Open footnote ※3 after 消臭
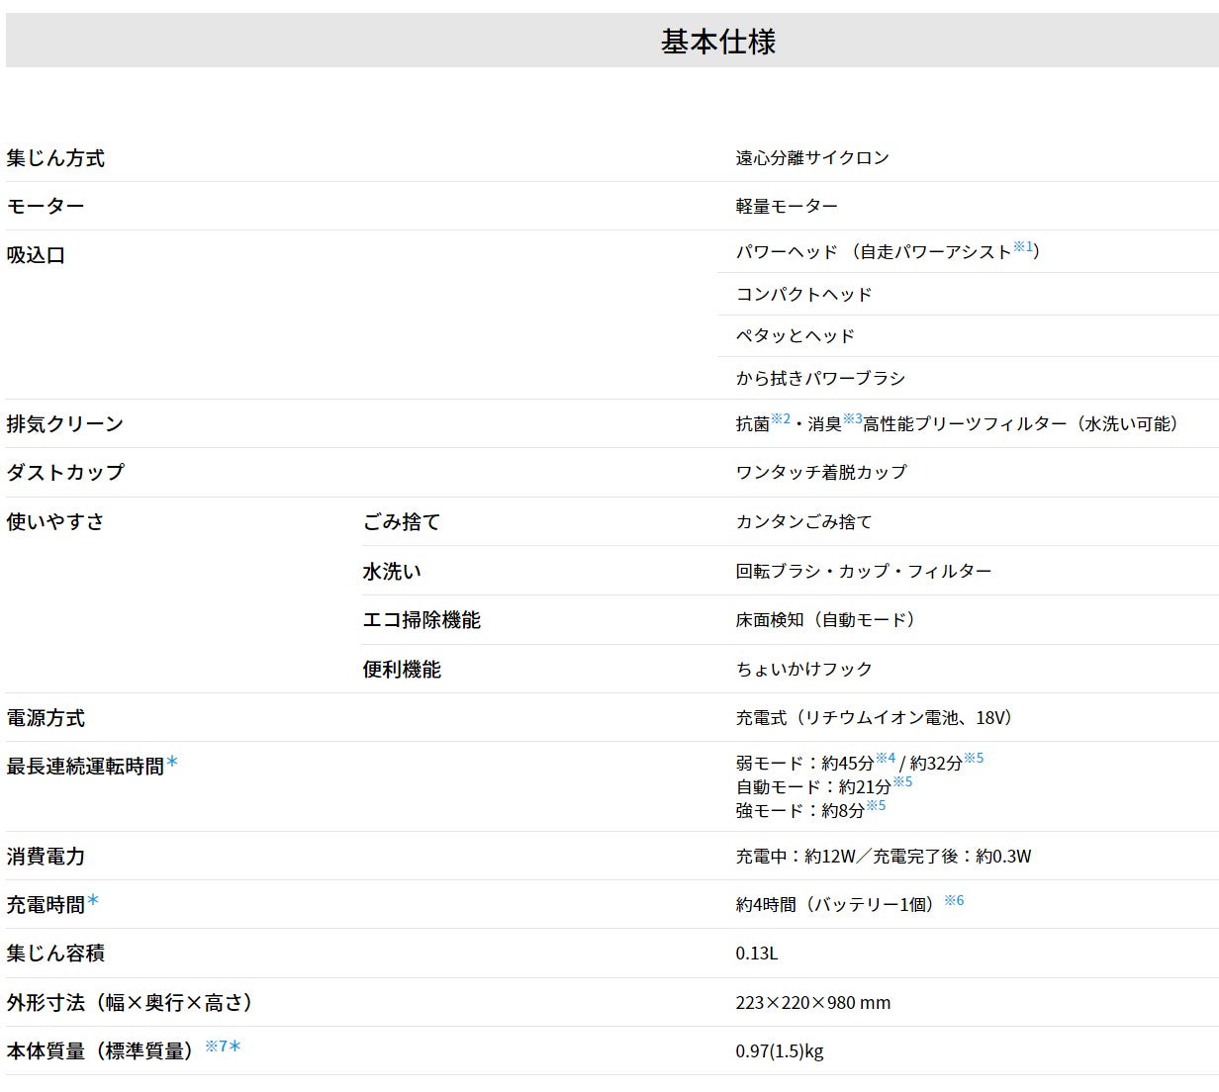Viewport: 1219px width, 1092px height. pyautogui.click(x=851, y=417)
